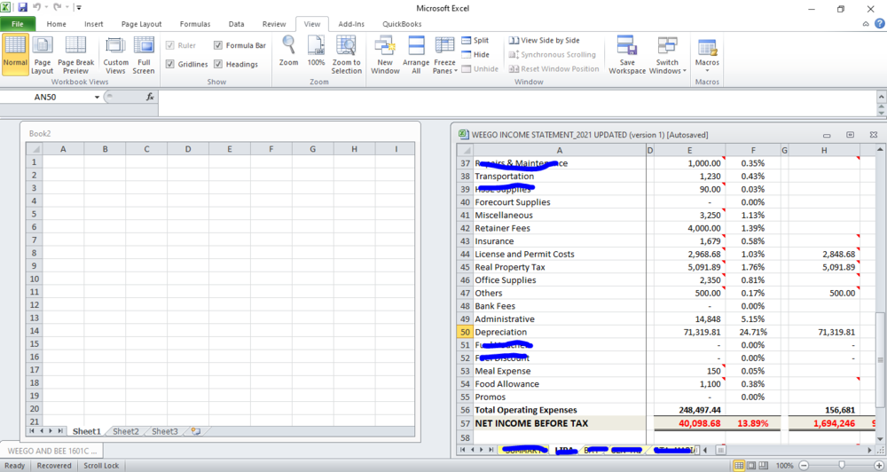Toggle the Gridlines checkbox
This screenshot has height=472, width=887.
click(169, 64)
